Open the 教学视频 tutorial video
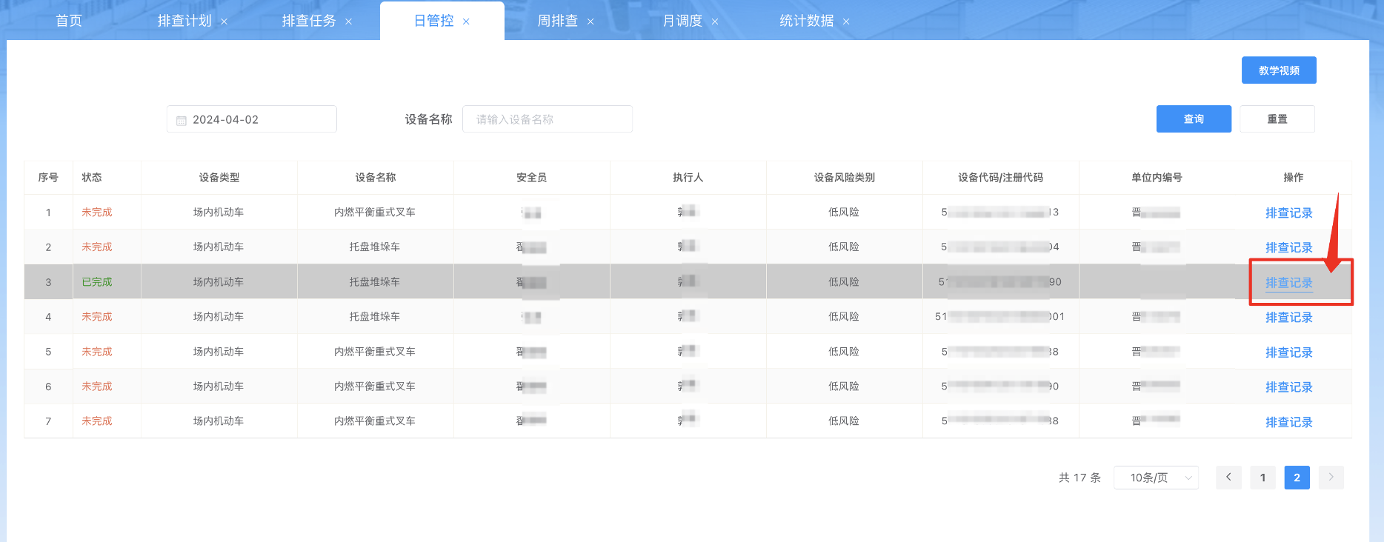The width and height of the screenshot is (1384, 542). 1278,70
